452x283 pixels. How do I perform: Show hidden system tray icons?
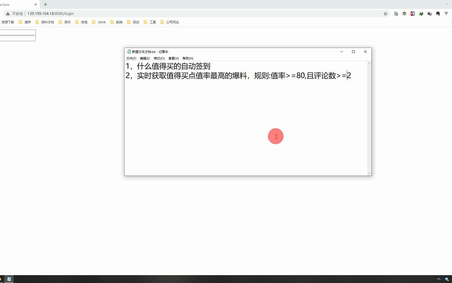click(x=439, y=279)
